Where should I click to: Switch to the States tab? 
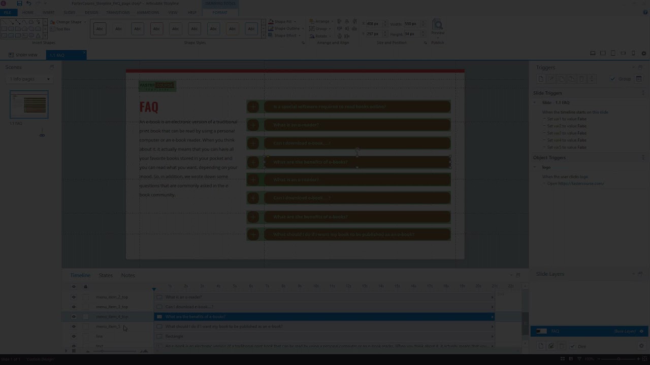tap(106, 275)
